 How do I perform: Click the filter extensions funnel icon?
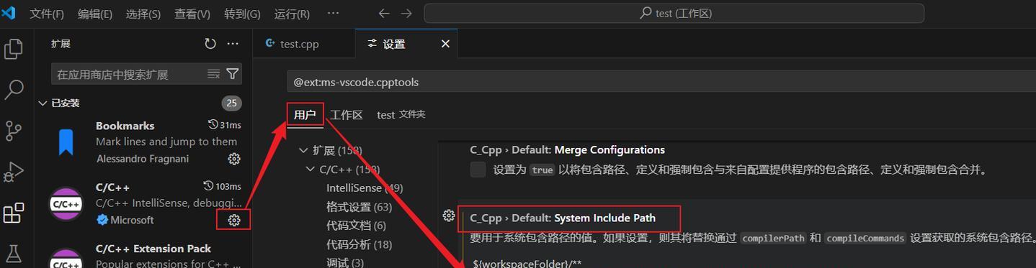[x=233, y=74]
